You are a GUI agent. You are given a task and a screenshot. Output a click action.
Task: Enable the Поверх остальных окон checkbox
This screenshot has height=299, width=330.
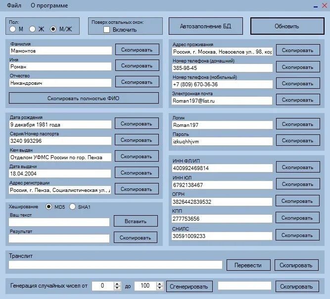[x=107, y=30]
